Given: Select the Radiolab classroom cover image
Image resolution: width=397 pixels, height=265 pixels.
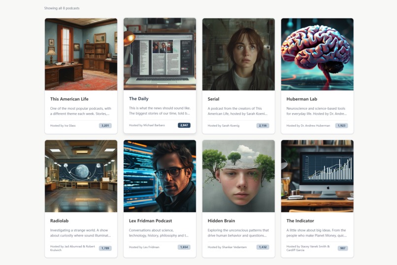Looking at the screenshot, I should pos(81,176).
